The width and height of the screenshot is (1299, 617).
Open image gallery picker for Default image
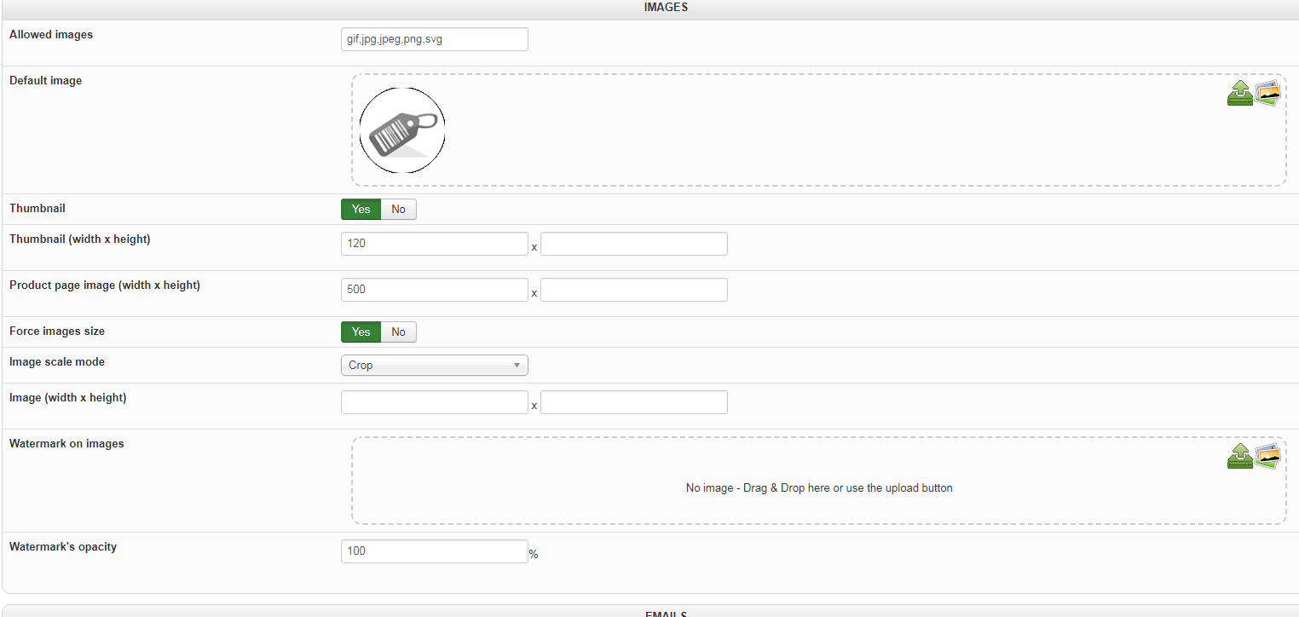click(x=1267, y=93)
